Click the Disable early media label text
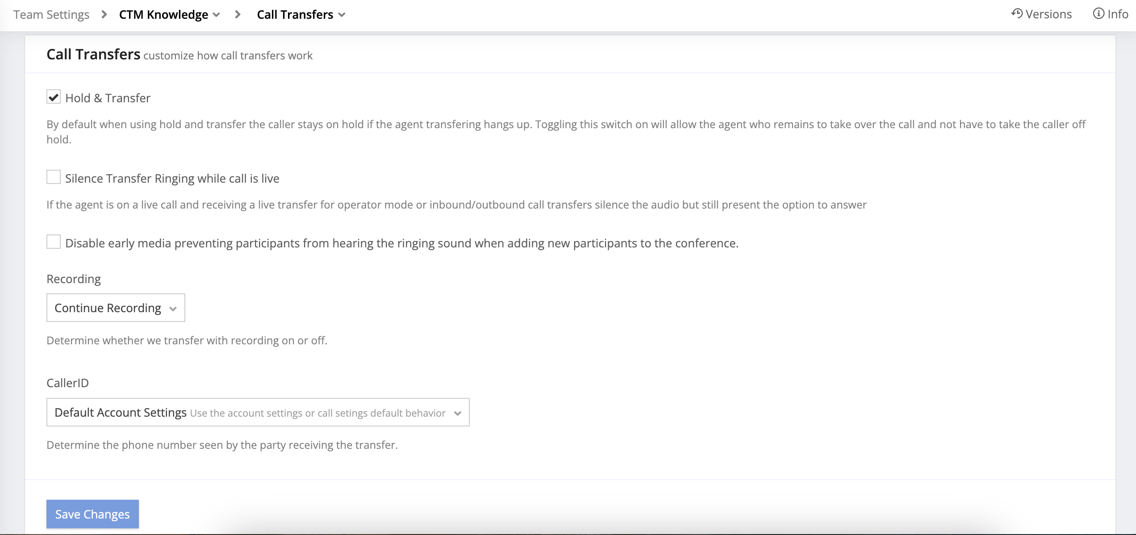This screenshot has width=1136, height=535. (401, 243)
